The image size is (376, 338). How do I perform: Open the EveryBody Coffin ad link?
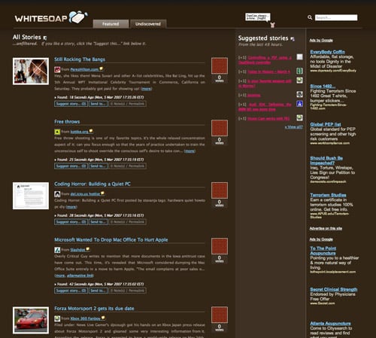(x=327, y=52)
